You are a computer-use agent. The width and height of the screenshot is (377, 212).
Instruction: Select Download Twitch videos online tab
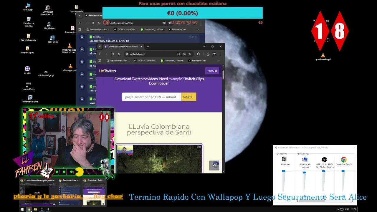(123, 47)
